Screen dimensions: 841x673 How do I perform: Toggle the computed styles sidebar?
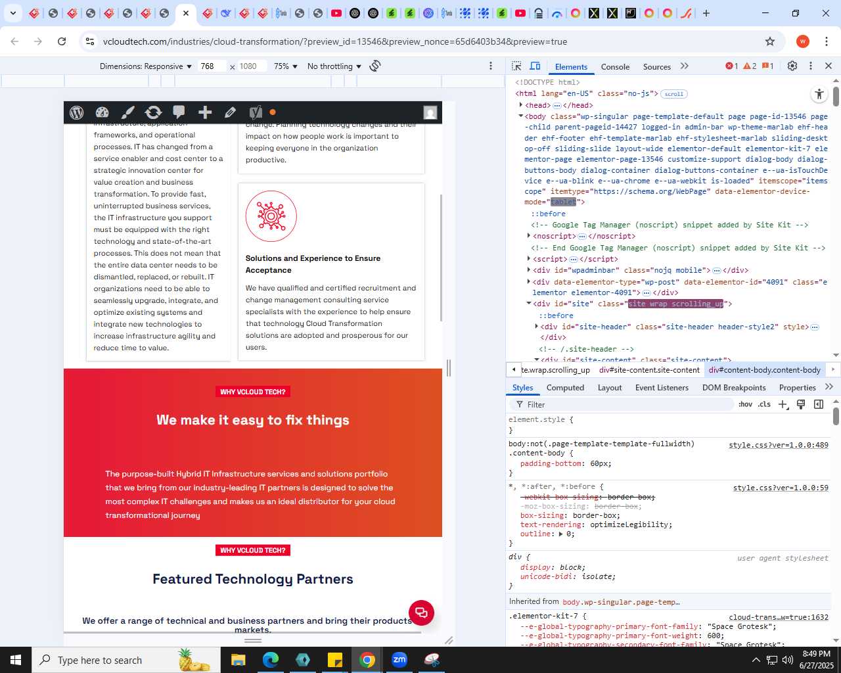819,404
